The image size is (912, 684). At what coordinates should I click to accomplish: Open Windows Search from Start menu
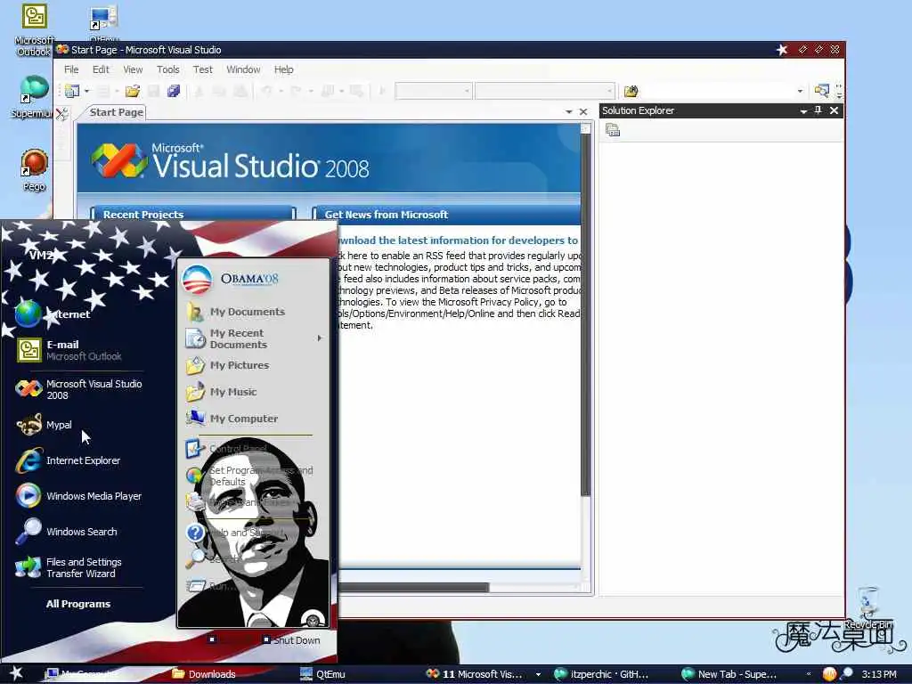pos(67,531)
